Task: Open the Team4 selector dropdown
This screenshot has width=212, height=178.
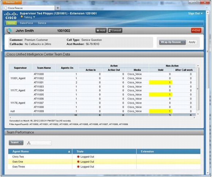Action: click(16, 142)
